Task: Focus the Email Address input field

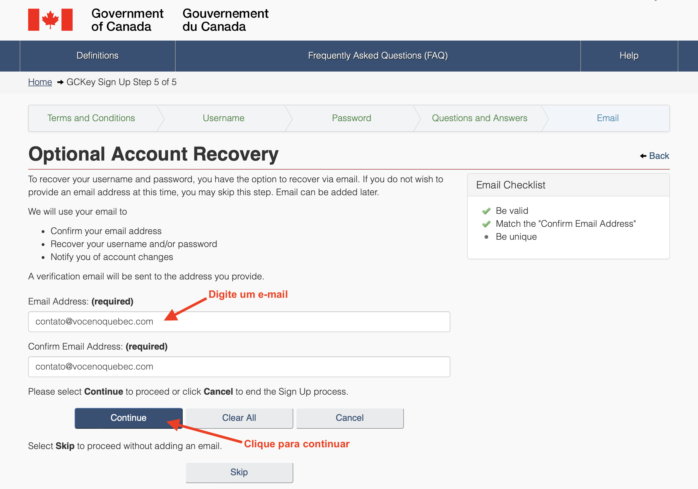Action: [239, 322]
